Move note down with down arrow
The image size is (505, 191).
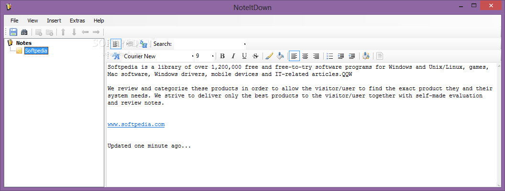(74, 32)
